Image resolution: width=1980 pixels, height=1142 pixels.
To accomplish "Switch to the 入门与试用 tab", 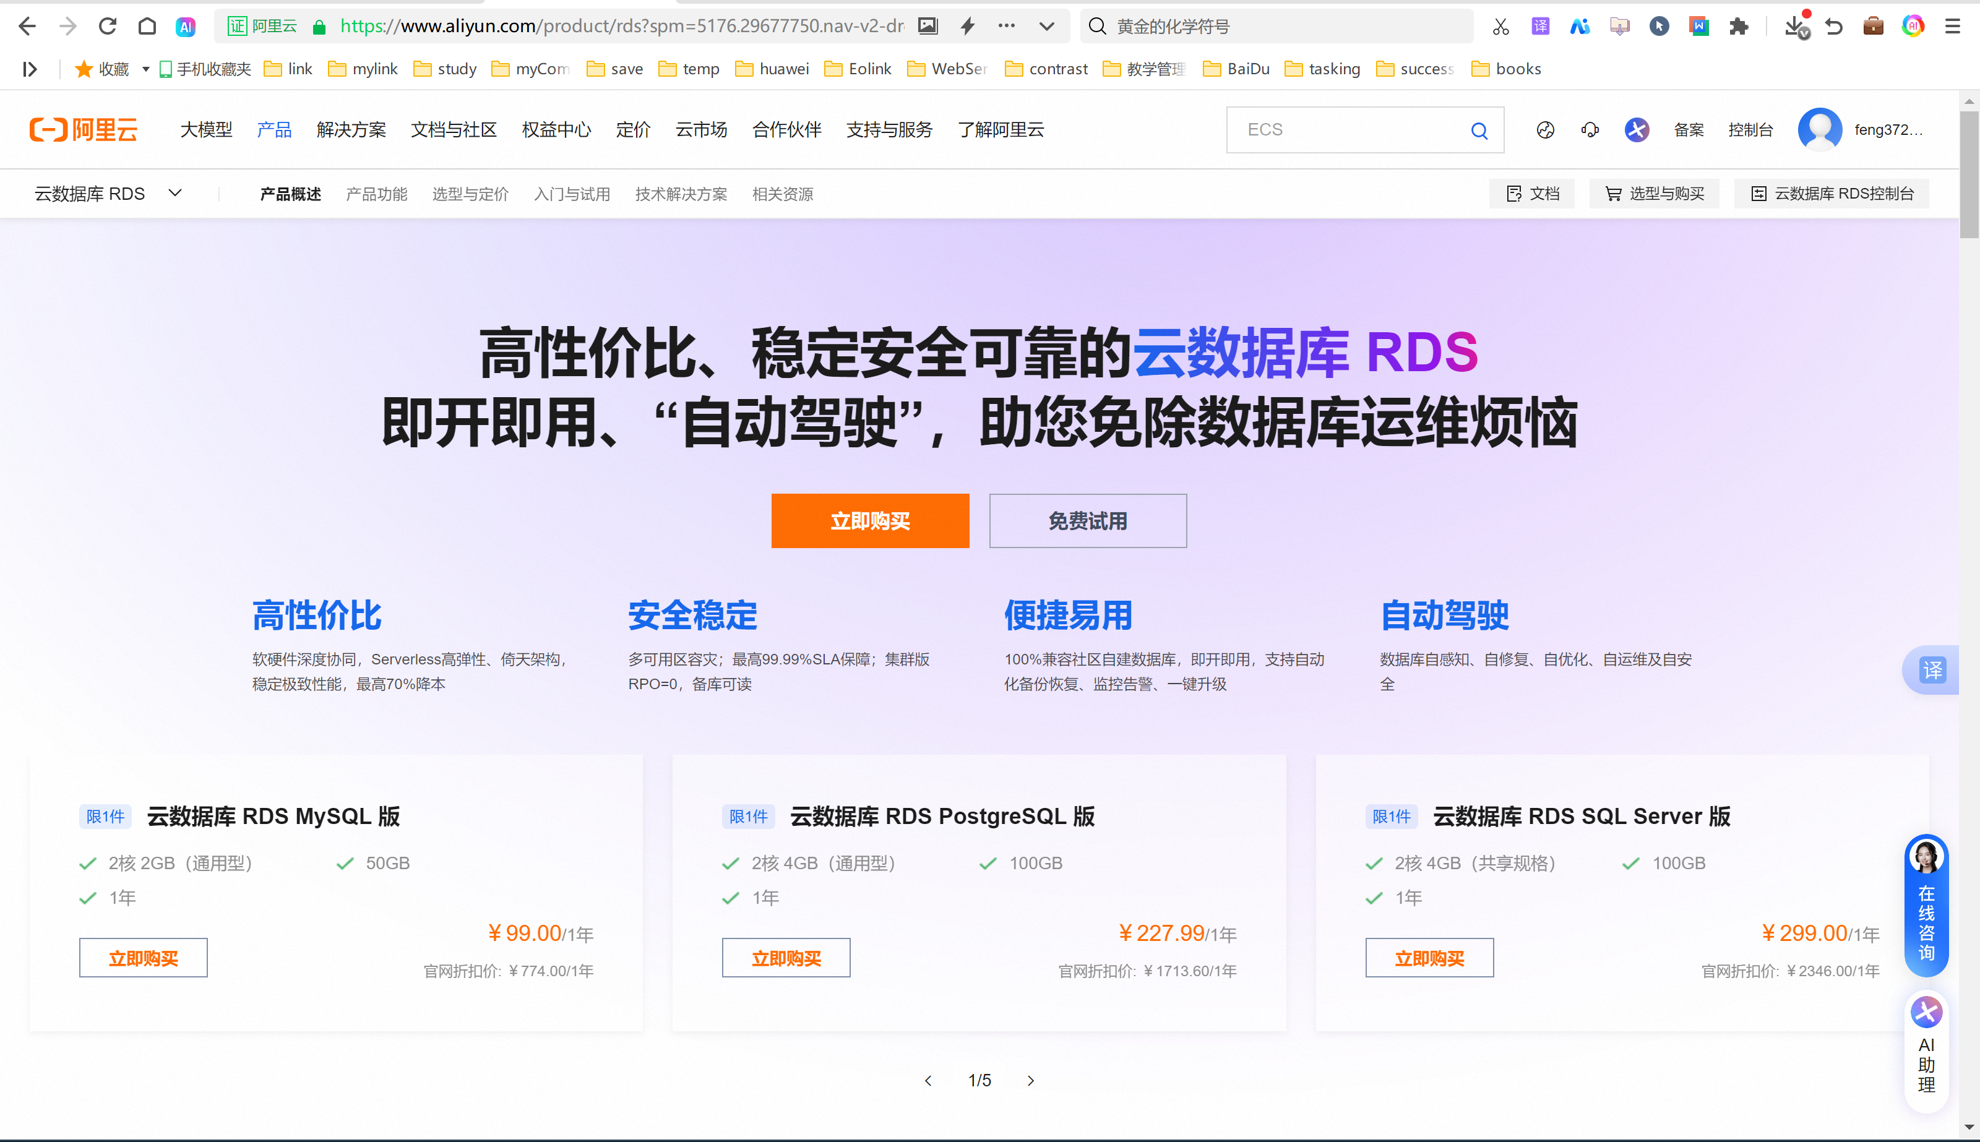I will pyautogui.click(x=573, y=194).
